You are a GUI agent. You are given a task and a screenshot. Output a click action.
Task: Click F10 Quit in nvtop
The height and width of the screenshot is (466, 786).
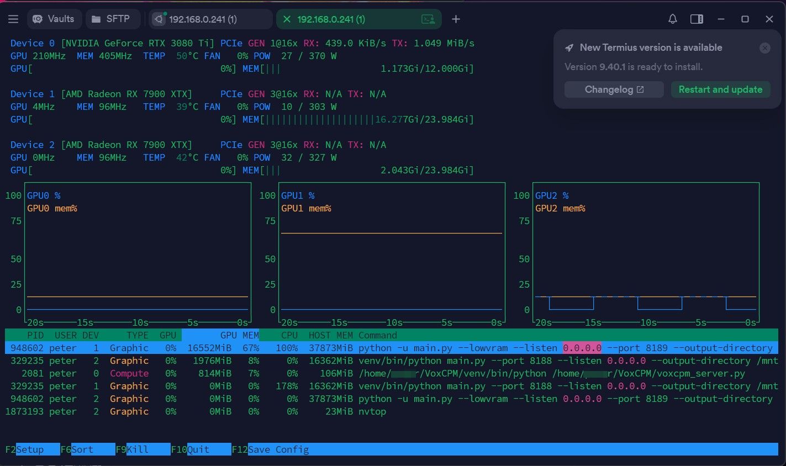click(x=201, y=449)
